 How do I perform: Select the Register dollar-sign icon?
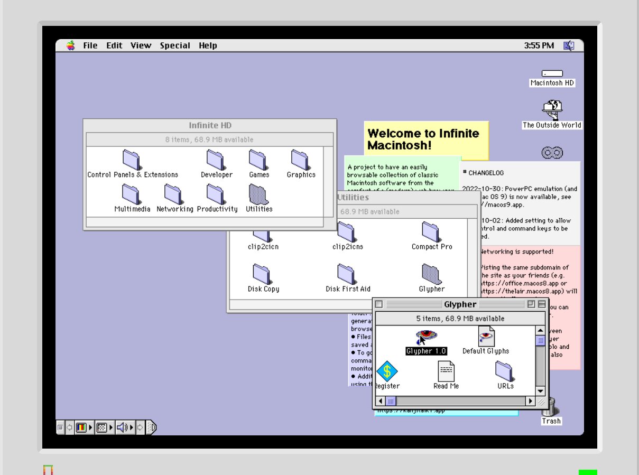387,371
